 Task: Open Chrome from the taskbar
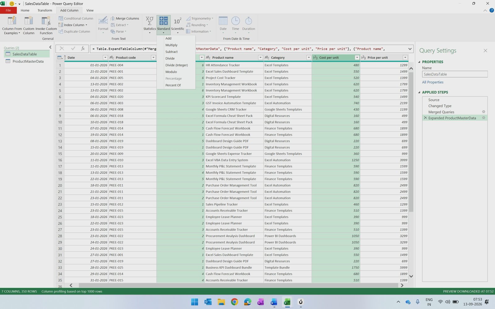(x=235, y=302)
